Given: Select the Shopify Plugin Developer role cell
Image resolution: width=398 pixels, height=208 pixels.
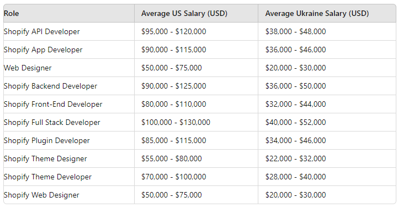Looking at the screenshot, I should [x=69, y=140].
